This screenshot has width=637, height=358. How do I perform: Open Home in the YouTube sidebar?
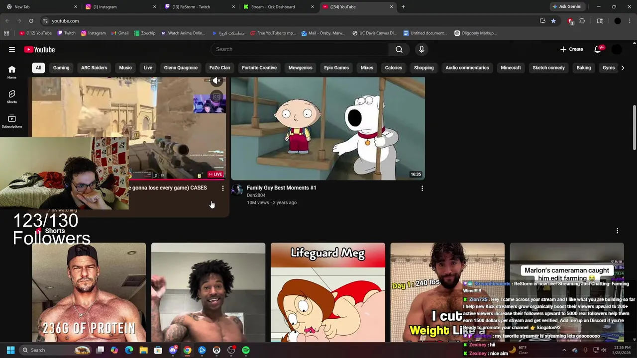point(12,72)
